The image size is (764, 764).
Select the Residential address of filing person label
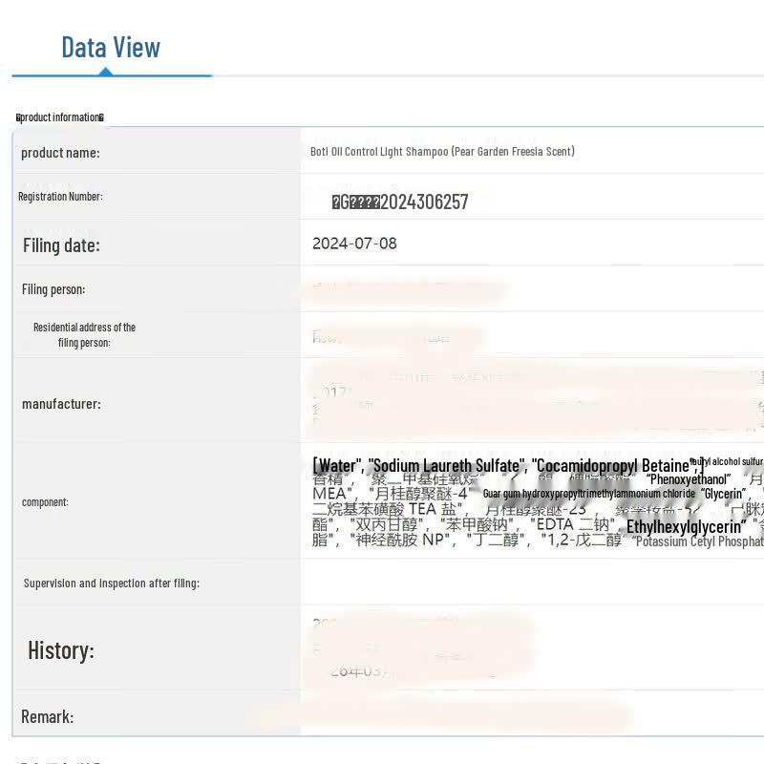(84, 335)
